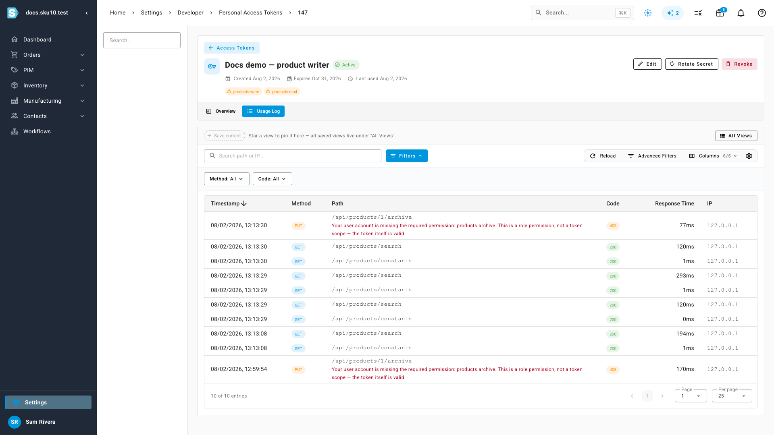Click the blue sparkle status icon in header
Screen dimensions: 774x435
click(648, 13)
